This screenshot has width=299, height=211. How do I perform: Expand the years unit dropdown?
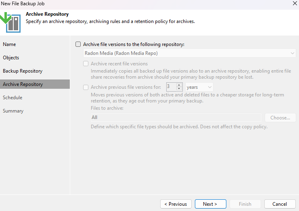coord(199,87)
